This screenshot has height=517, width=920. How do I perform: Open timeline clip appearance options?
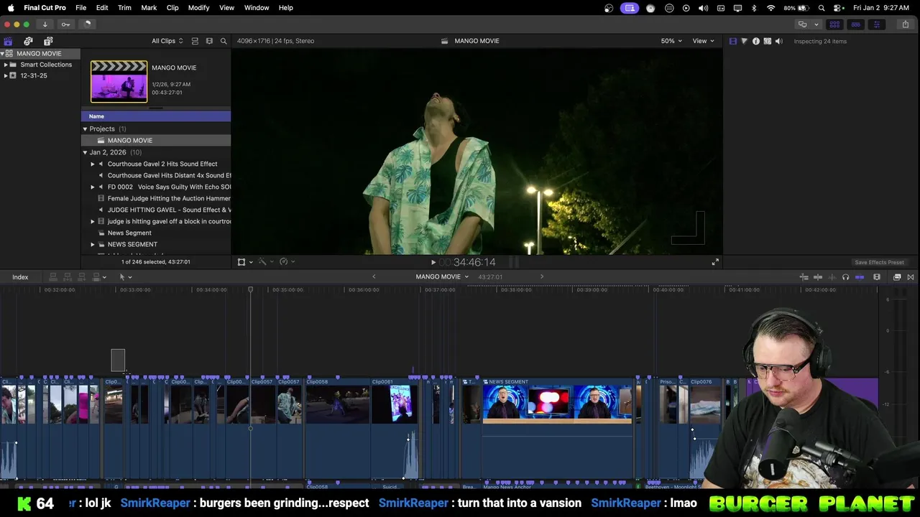pyautogui.click(x=877, y=277)
